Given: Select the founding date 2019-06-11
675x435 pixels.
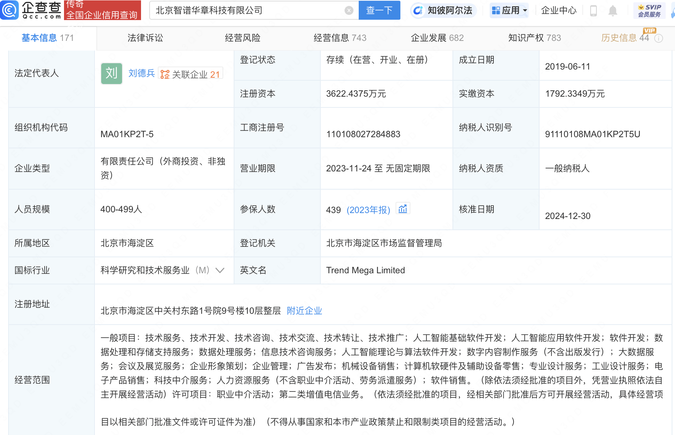Looking at the screenshot, I should click(x=567, y=67).
